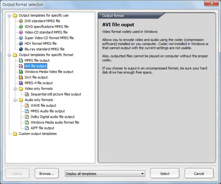Click the WAVE file output note icon
This screenshot has width=221, height=184.
27,105
